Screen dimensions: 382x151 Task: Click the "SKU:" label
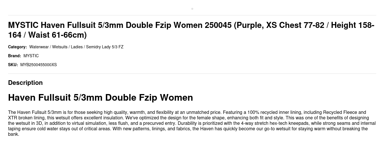point(13,65)
